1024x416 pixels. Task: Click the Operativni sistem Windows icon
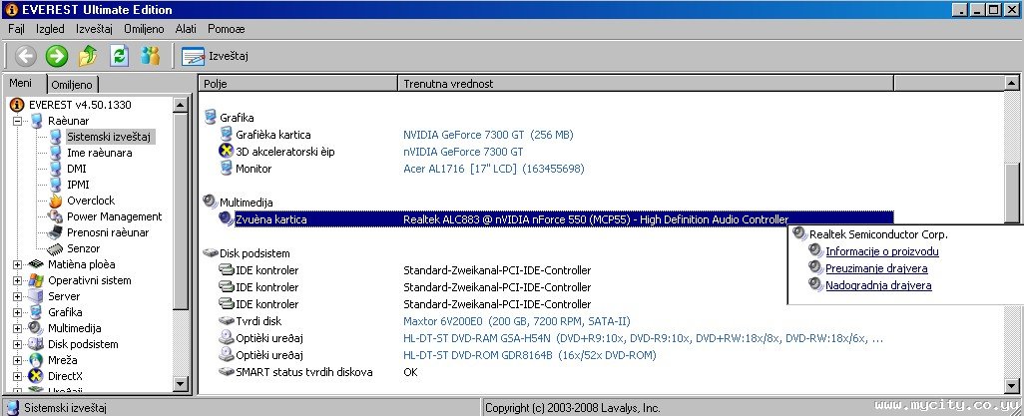[37, 280]
